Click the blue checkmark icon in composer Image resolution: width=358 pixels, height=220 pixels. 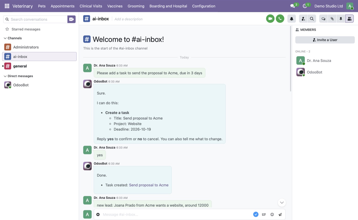pyautogui.click(x=256, y=214)
